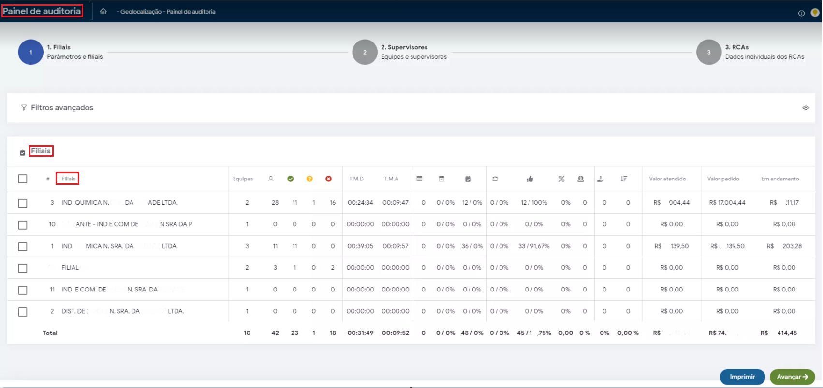Click the Avançar button
The width and height of the screenshot is (823, 388).
(792, 377)
